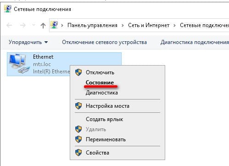Choose Диагностика from the context menu
The image size is (229, 166).
point(102,93)
